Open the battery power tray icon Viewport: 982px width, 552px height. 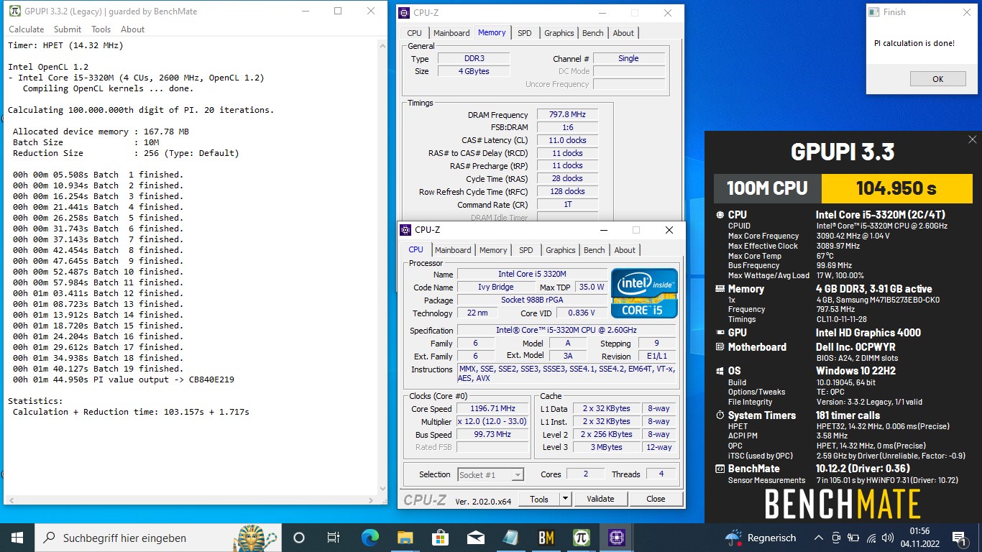click(853, 537)
